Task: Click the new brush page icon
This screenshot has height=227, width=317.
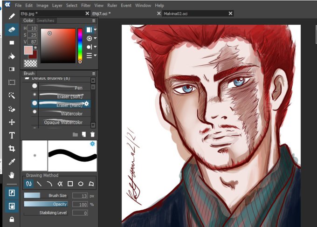Action: [x=84, y=134]
